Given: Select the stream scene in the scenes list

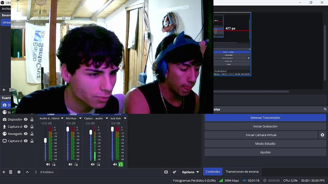Looking at the screenshot, I should click(x=6, y=22).
